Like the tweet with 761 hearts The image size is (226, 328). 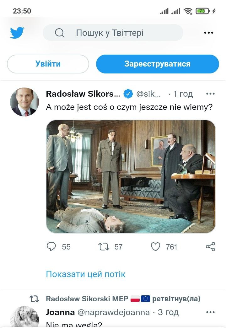(155, 247)
